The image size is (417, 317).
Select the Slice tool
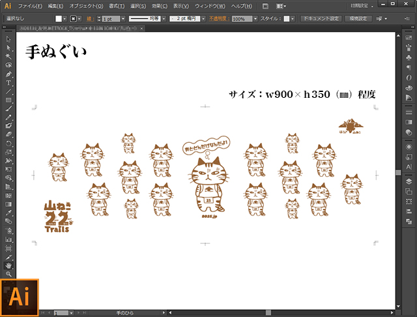(8, 257)
